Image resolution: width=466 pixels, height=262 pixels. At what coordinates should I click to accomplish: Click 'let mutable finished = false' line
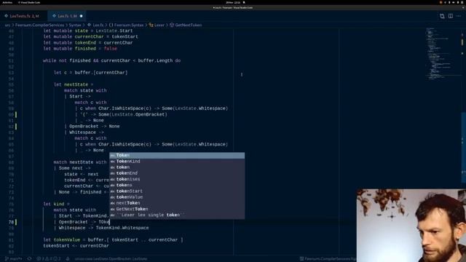(80, 49)
